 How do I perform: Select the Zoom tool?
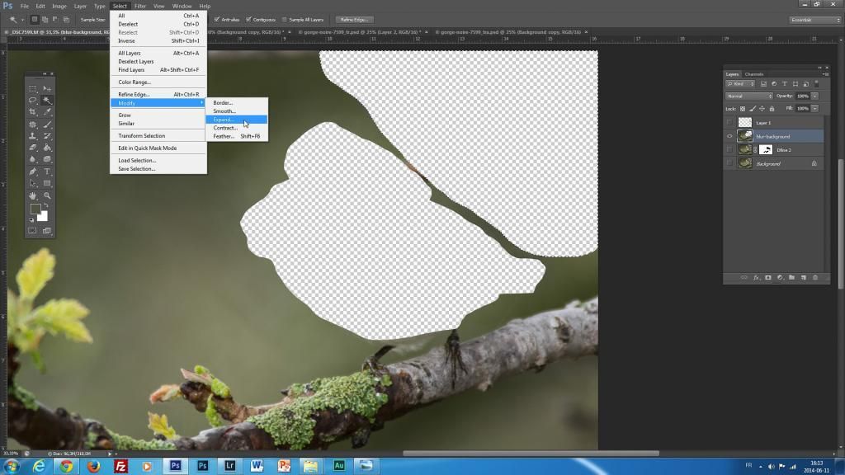47,195
